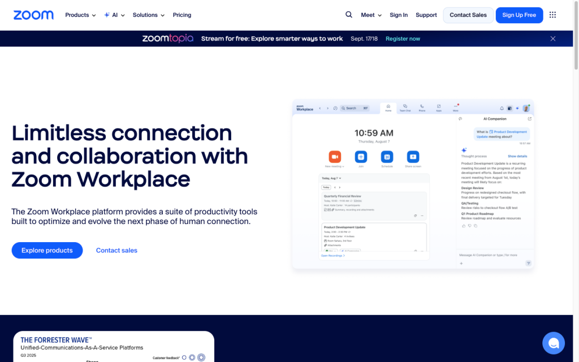Click the notification bell in Workplace preview
The image size is (579, 362).
tap(502, 108)
